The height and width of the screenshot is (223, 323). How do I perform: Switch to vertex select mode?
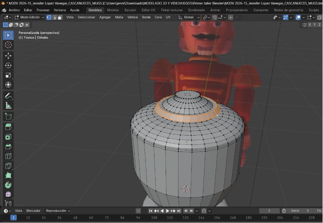(49, 17)
